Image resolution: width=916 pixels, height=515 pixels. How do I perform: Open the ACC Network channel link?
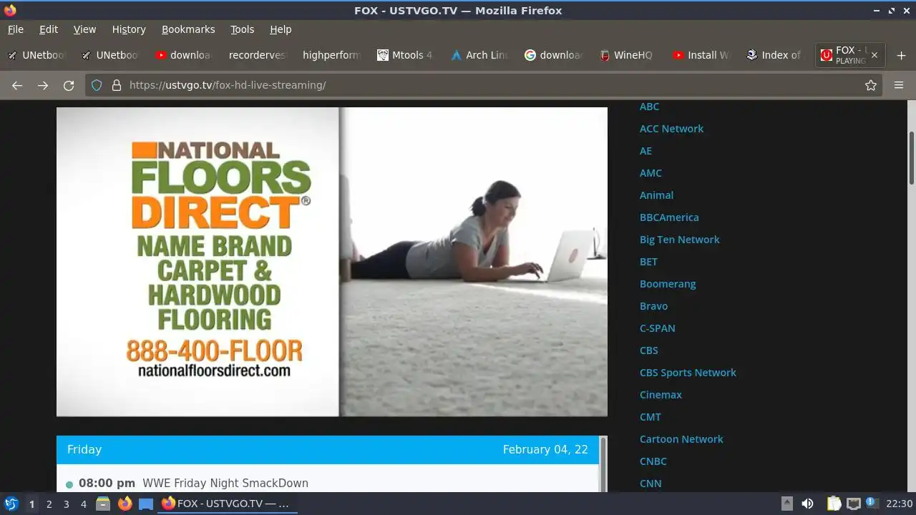(671, 129)
